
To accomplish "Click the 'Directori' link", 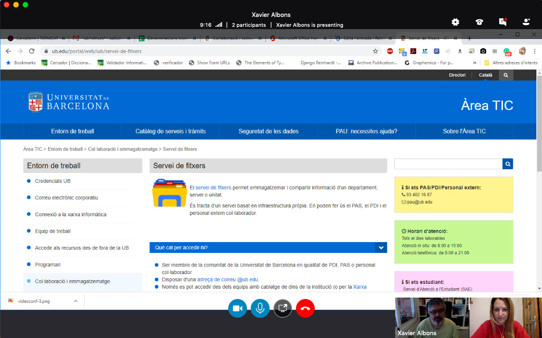I will tap(457, 75).
